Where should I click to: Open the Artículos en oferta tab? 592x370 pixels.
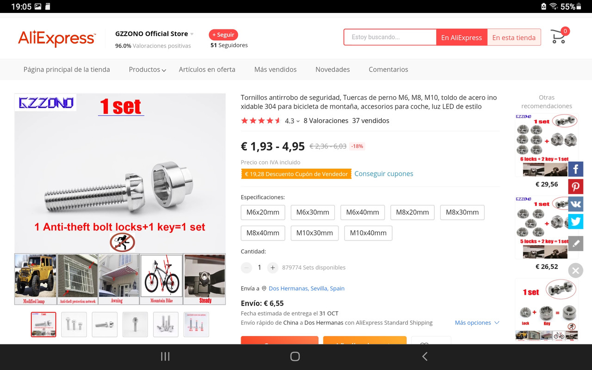(x=207, y=69)
